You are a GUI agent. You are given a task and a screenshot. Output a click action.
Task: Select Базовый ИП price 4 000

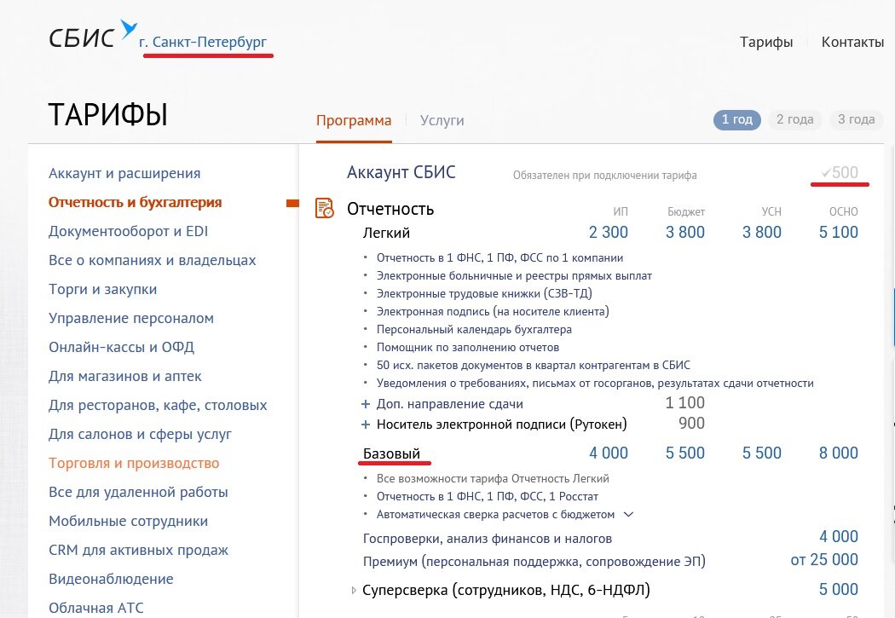(x=609, y=453)
